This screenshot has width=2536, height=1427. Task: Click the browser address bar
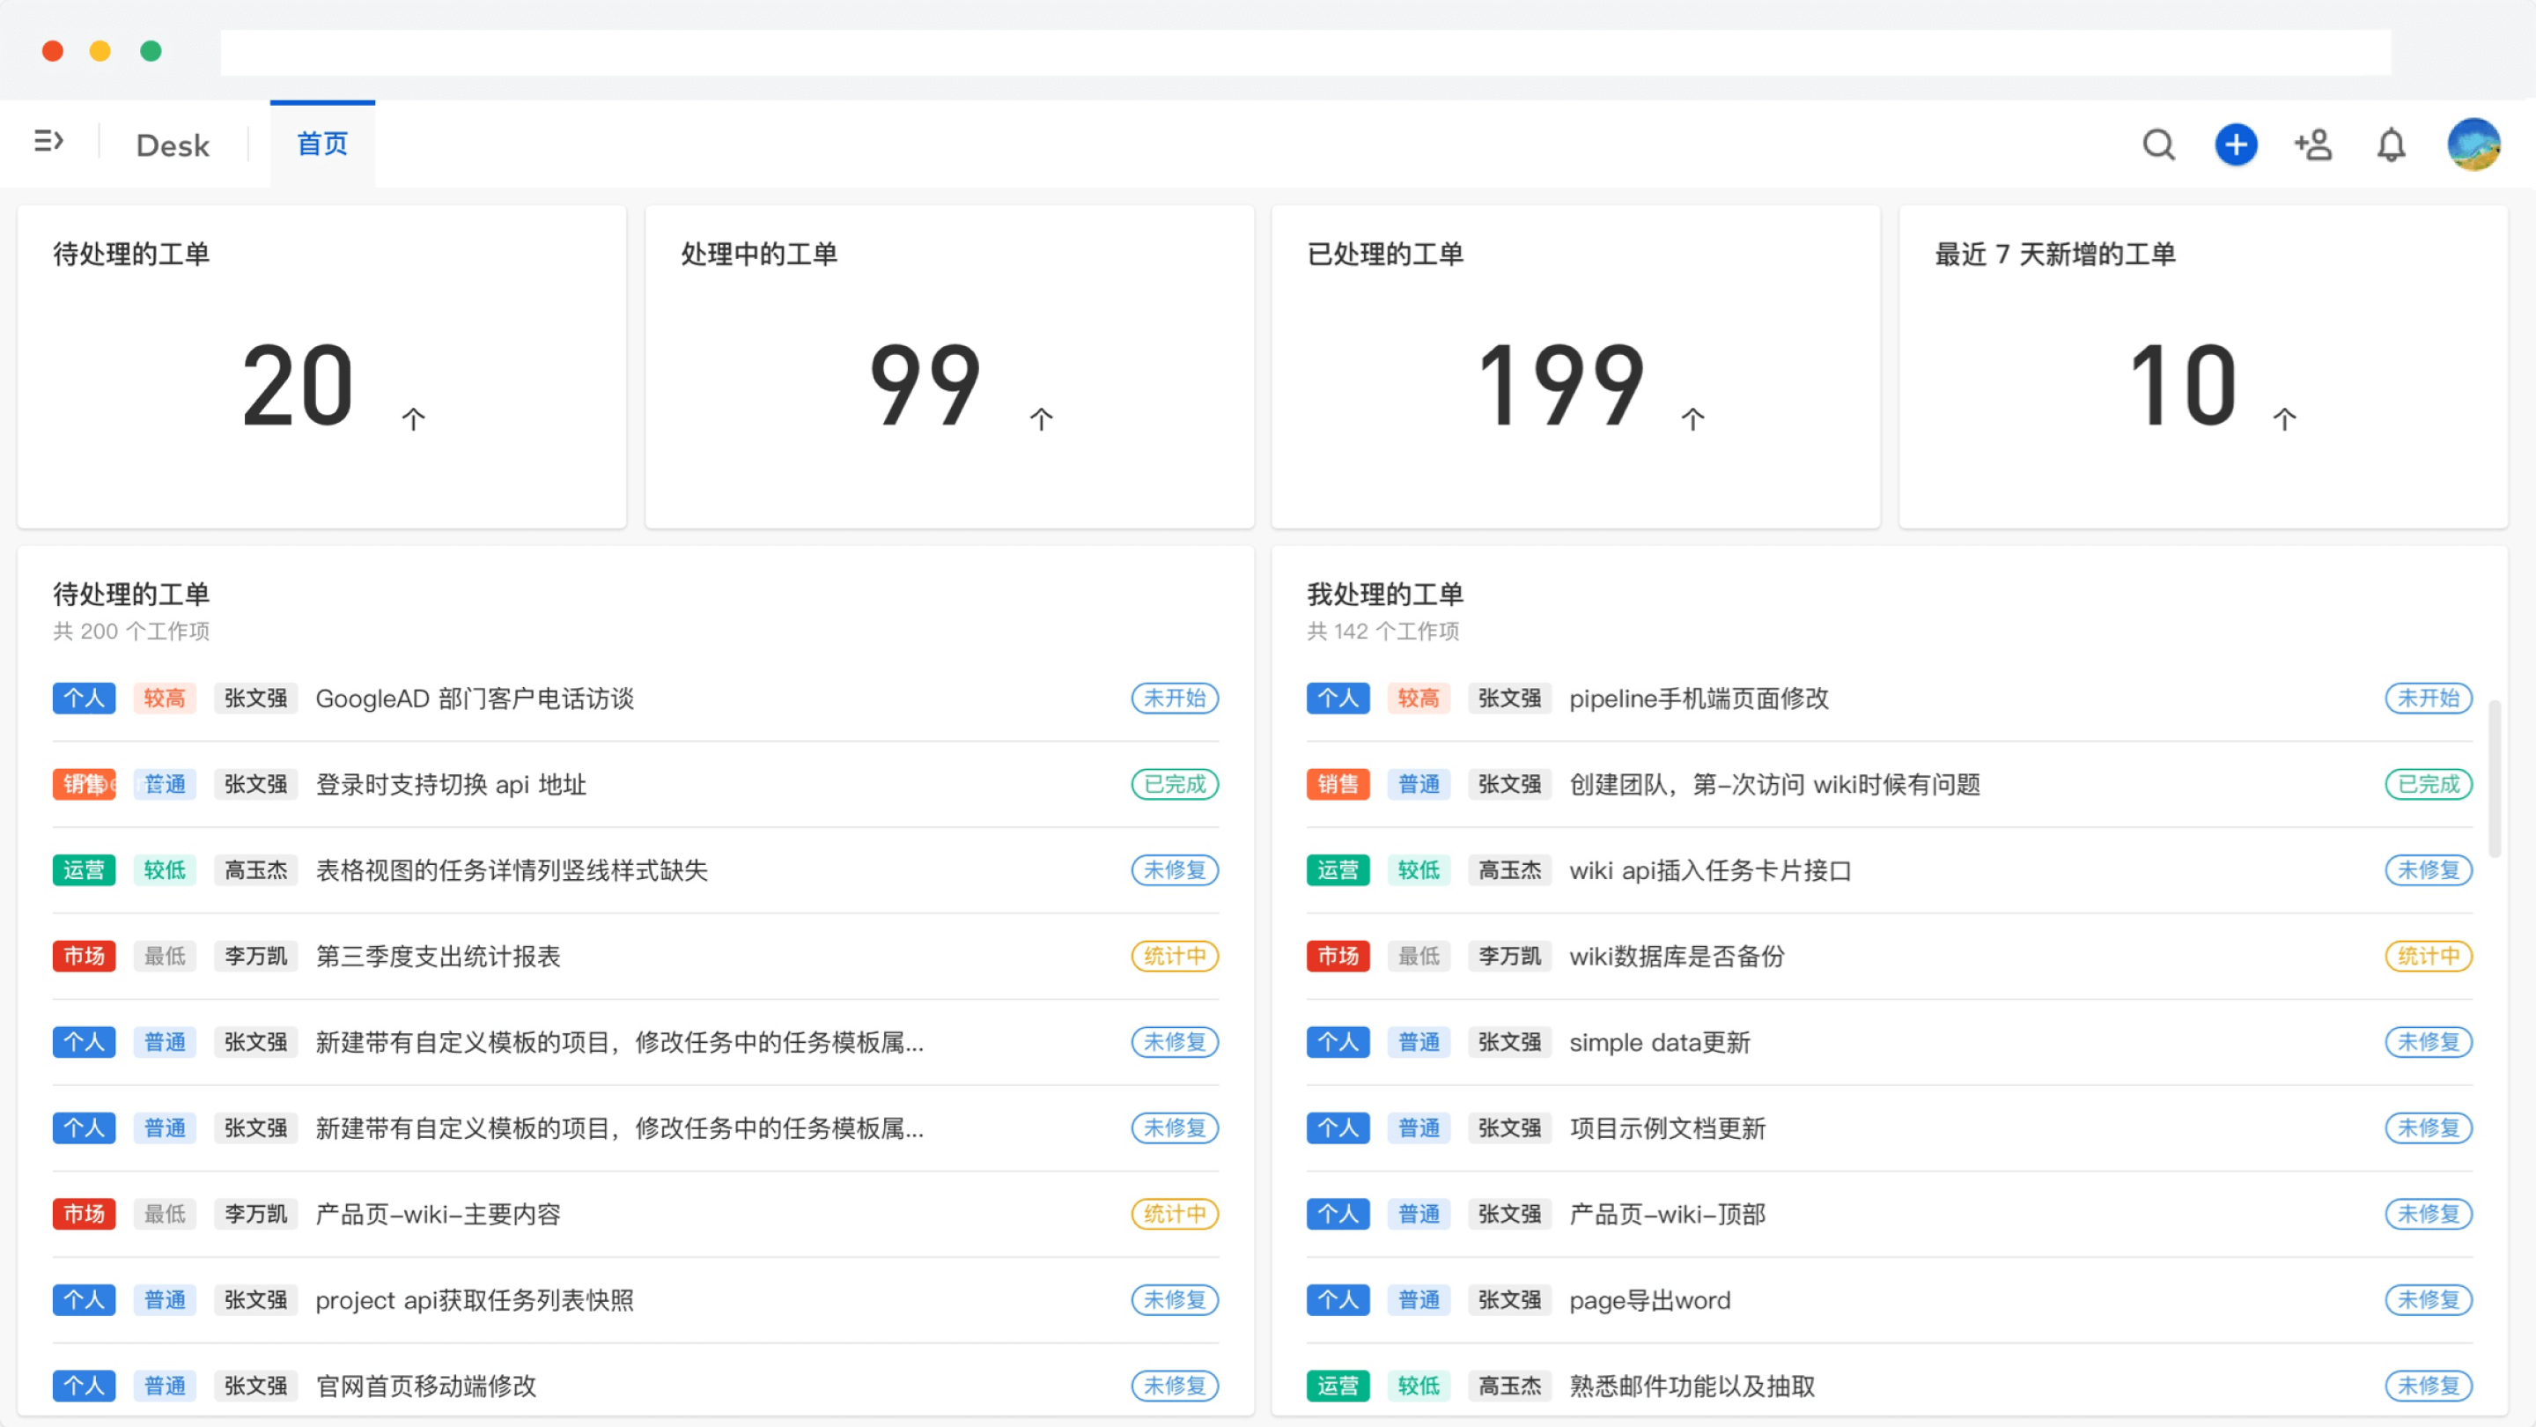(1304, 52)
